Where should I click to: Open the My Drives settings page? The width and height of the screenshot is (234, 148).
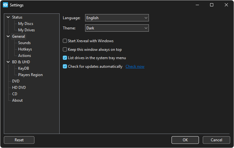26,30
